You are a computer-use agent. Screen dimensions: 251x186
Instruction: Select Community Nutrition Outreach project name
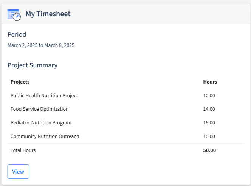click(45, 136)
